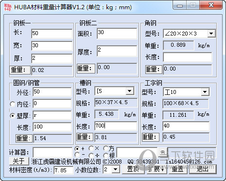The height and width of the screenshot is (181, 226).
Task: Choose the × multiplication operator
Action: click(91, 148)
